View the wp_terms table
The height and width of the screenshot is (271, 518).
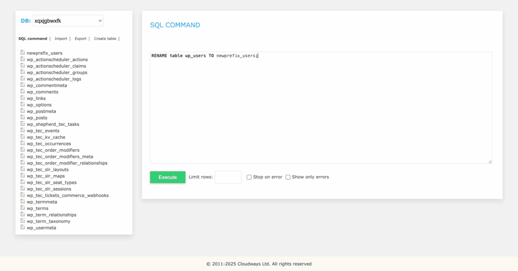pos(37,208)
